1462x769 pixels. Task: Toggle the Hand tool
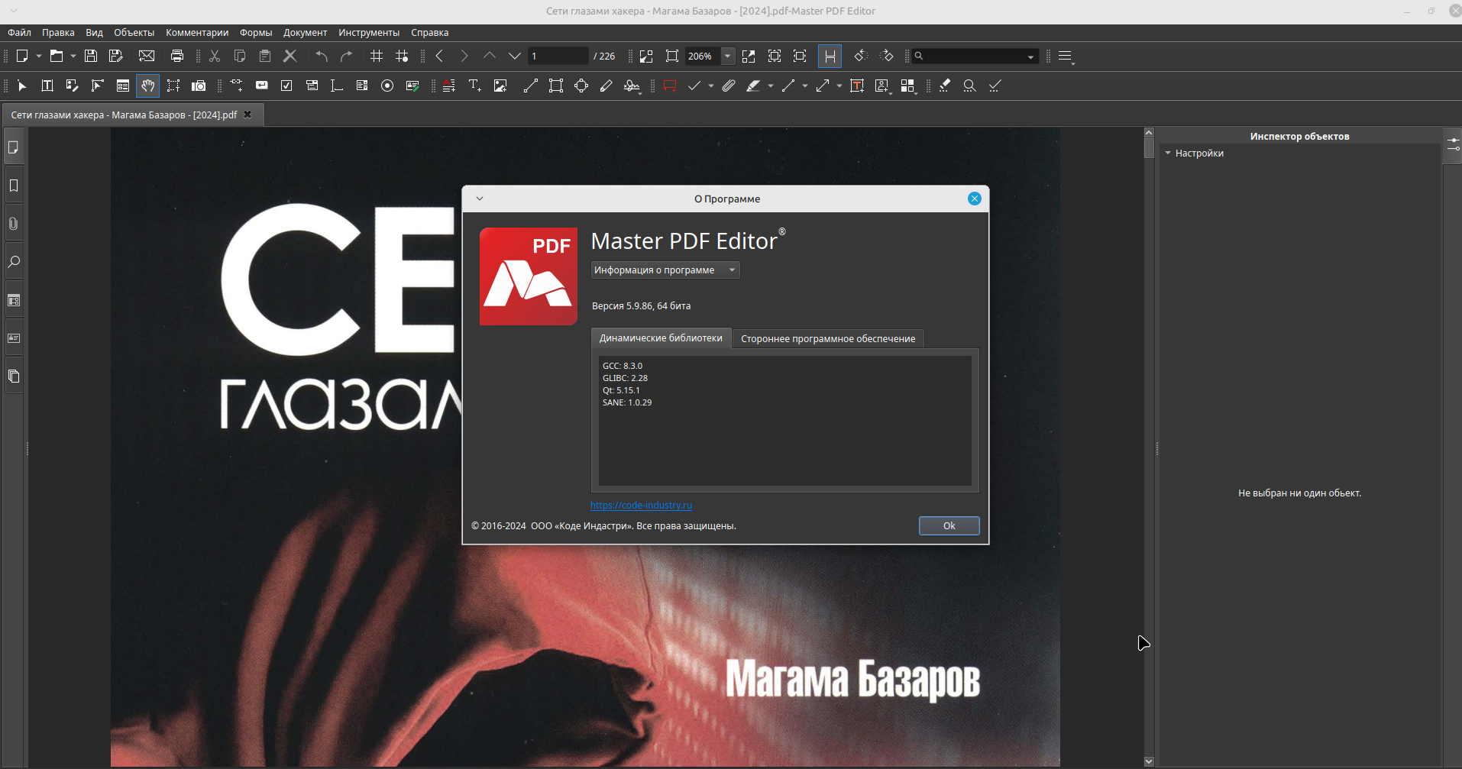(x=147, y=86)
